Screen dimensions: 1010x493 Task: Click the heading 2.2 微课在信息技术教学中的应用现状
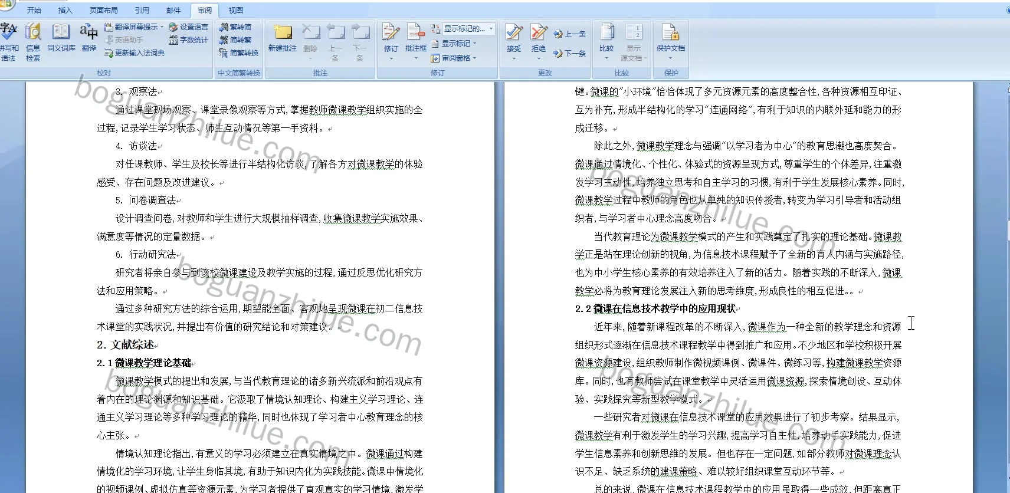coord(655,309)
